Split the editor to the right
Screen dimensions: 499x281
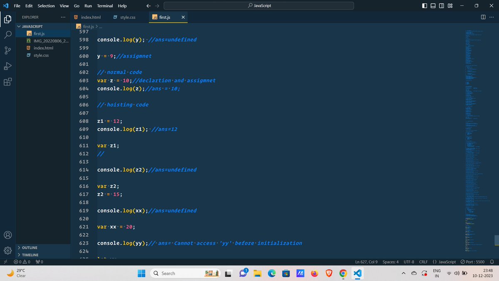pos(483,17)
